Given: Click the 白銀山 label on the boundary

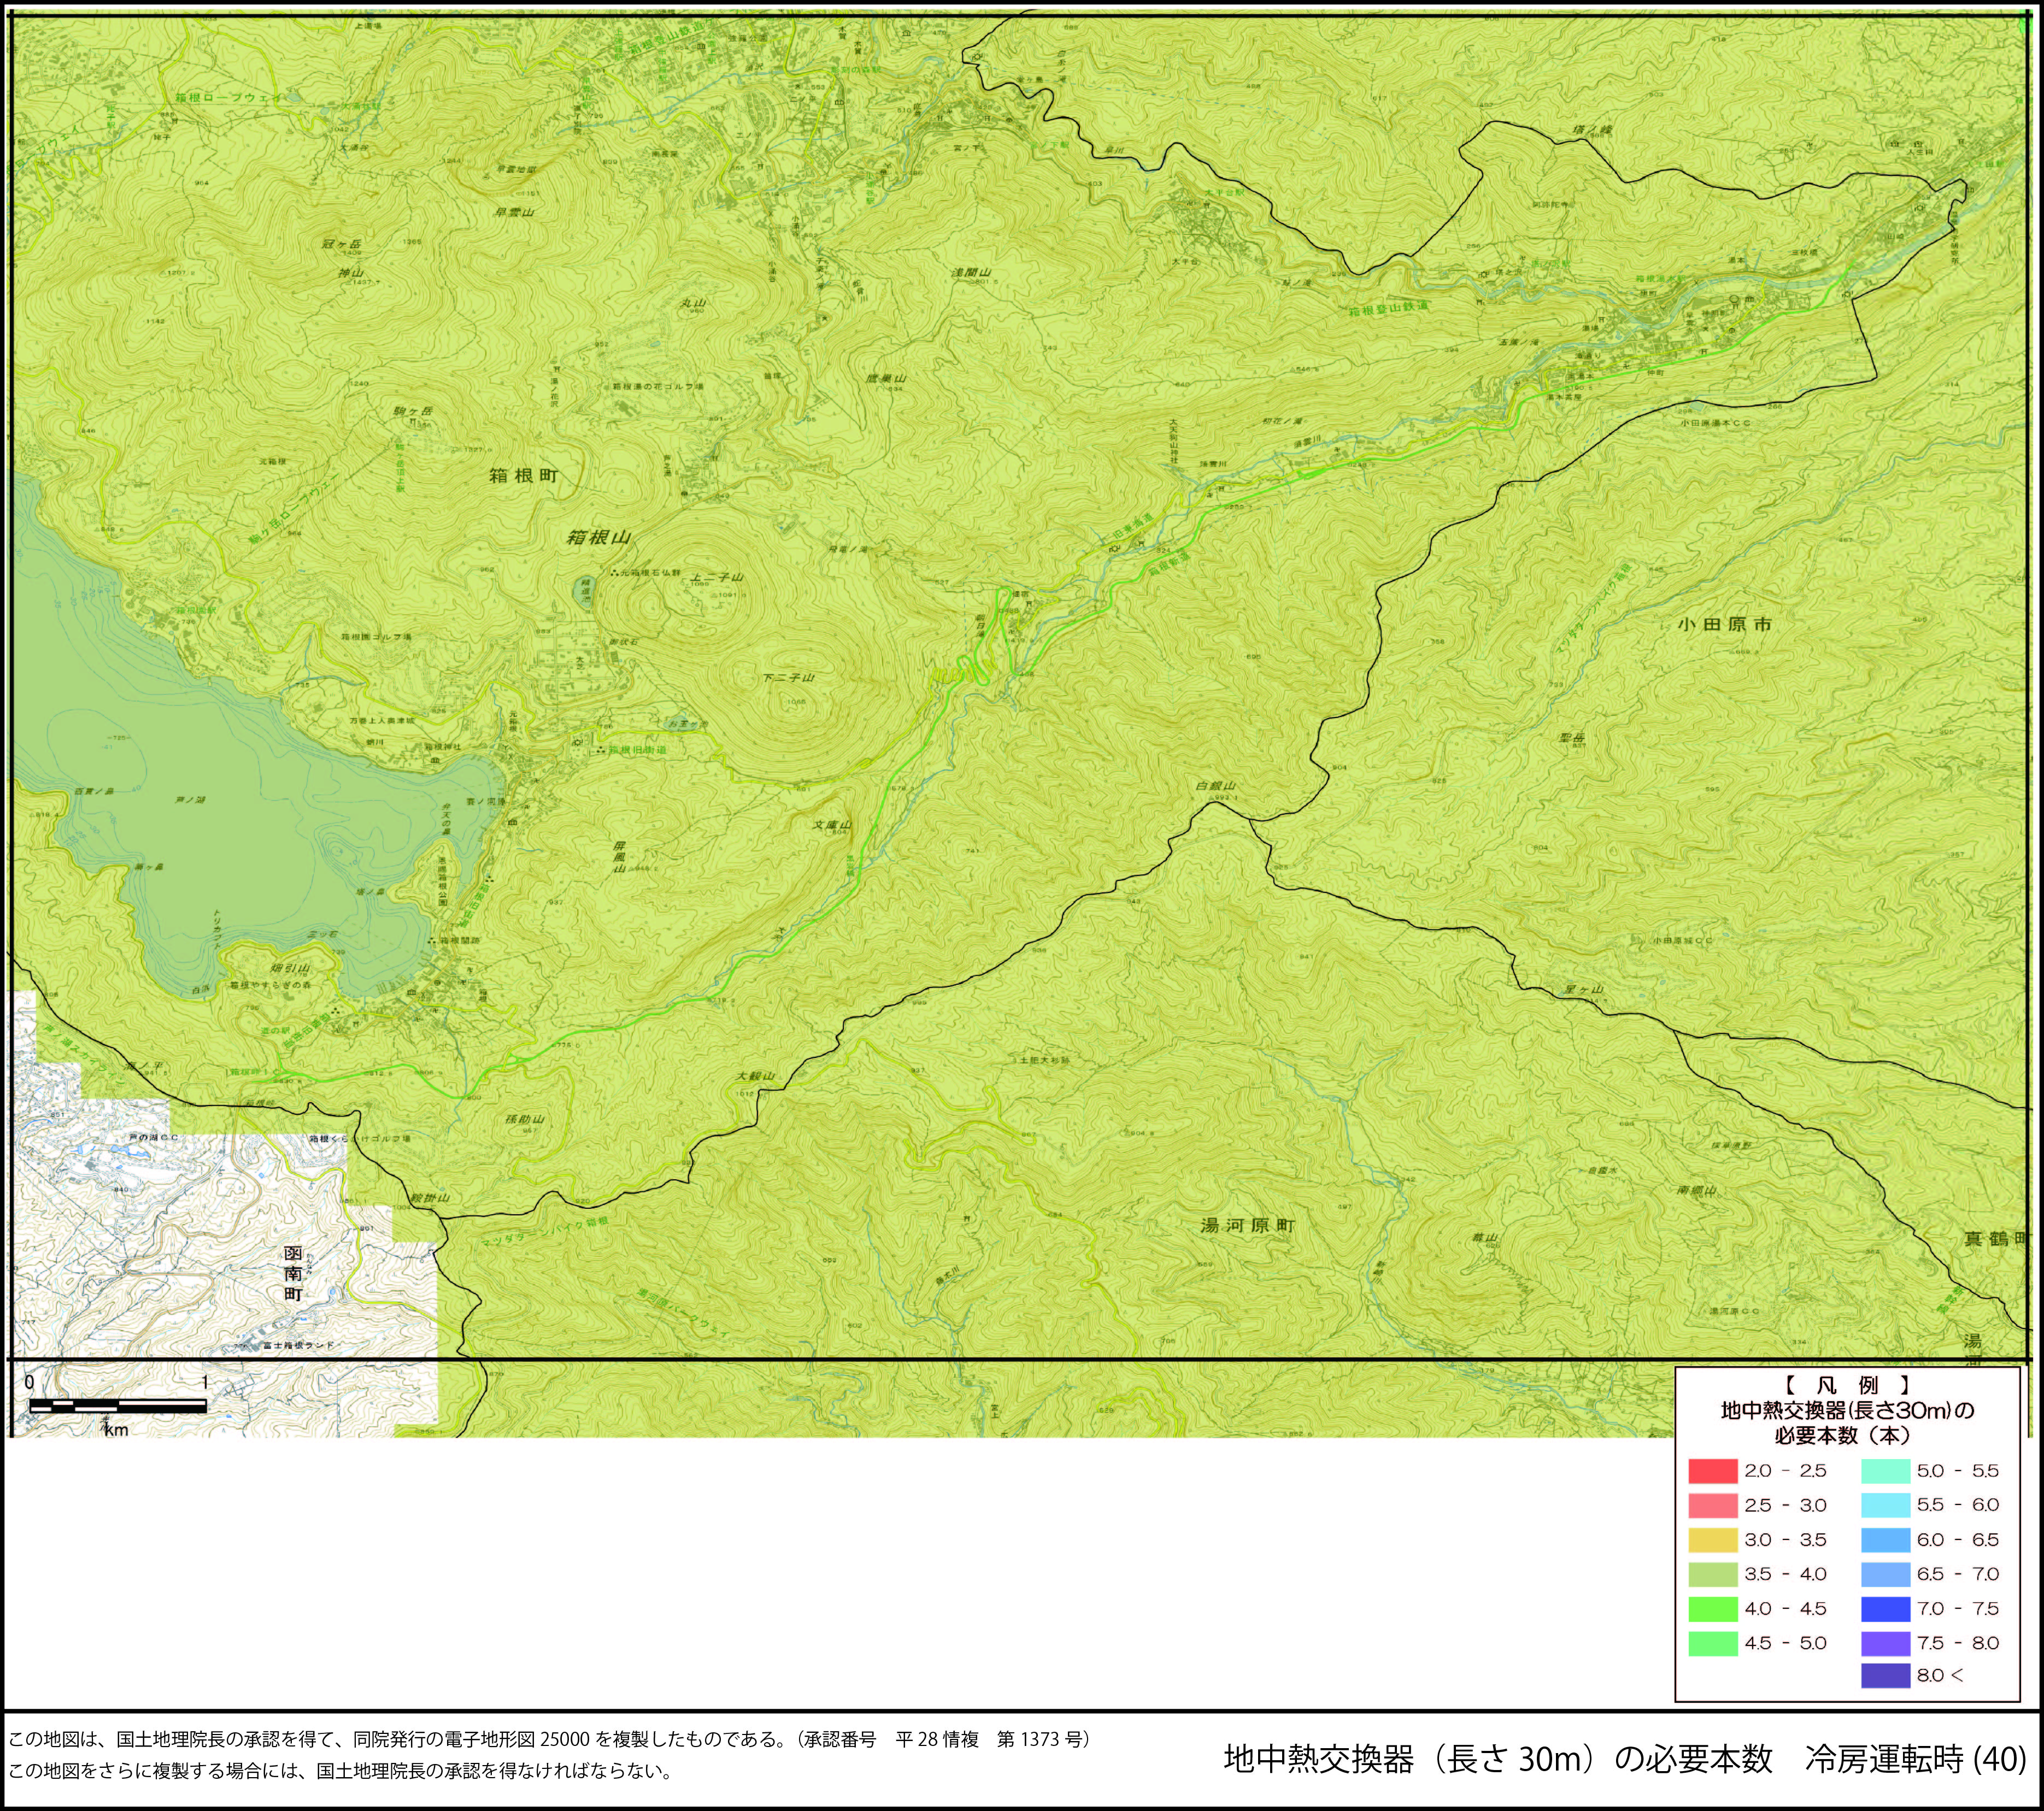Looking at the screenshot, I should [x=1215, y=786].
